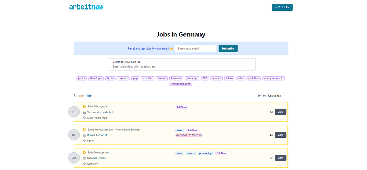Select the part time tag
Screen dimensions: 367x170
click(x=254, y=78)
